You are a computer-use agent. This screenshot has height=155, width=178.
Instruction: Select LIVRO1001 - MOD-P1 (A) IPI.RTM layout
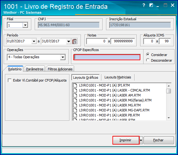[105, 85]
